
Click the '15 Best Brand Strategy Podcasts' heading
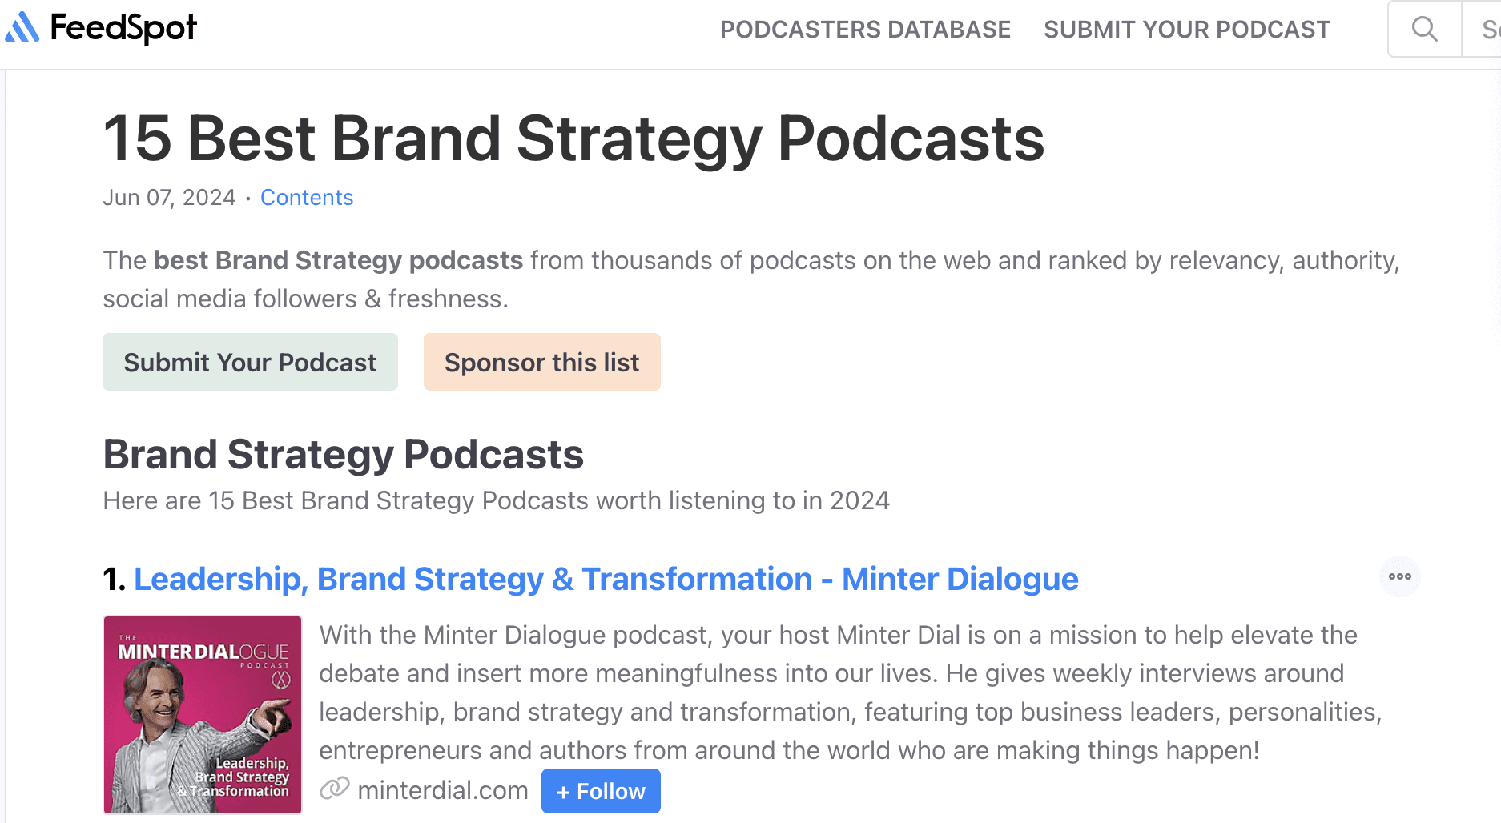pyautogui.click(x=573, y=139)
